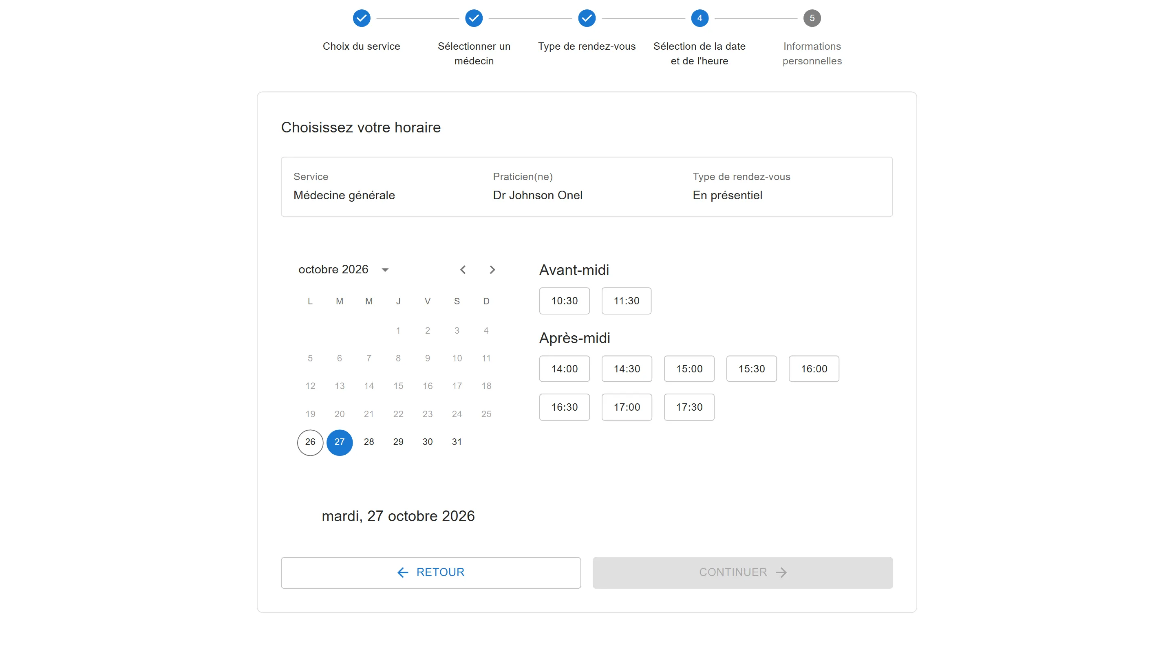Click the Type de rendez-vous step checkmark
The width and height of the screenshot is (1174, 660).
587,18
